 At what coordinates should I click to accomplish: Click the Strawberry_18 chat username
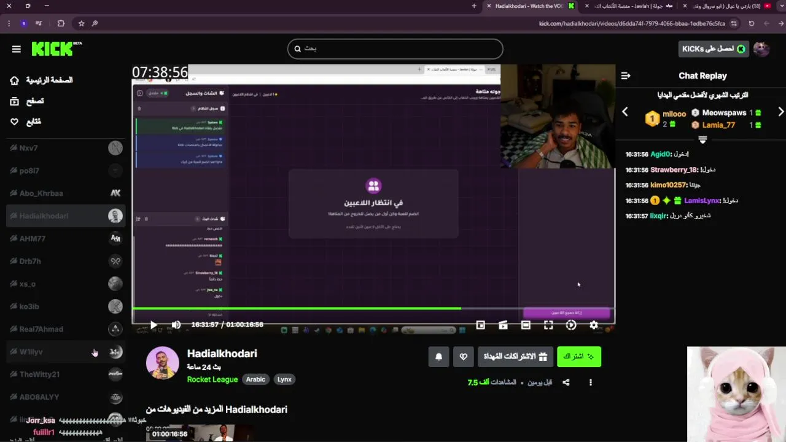click(x=674, y=169)
